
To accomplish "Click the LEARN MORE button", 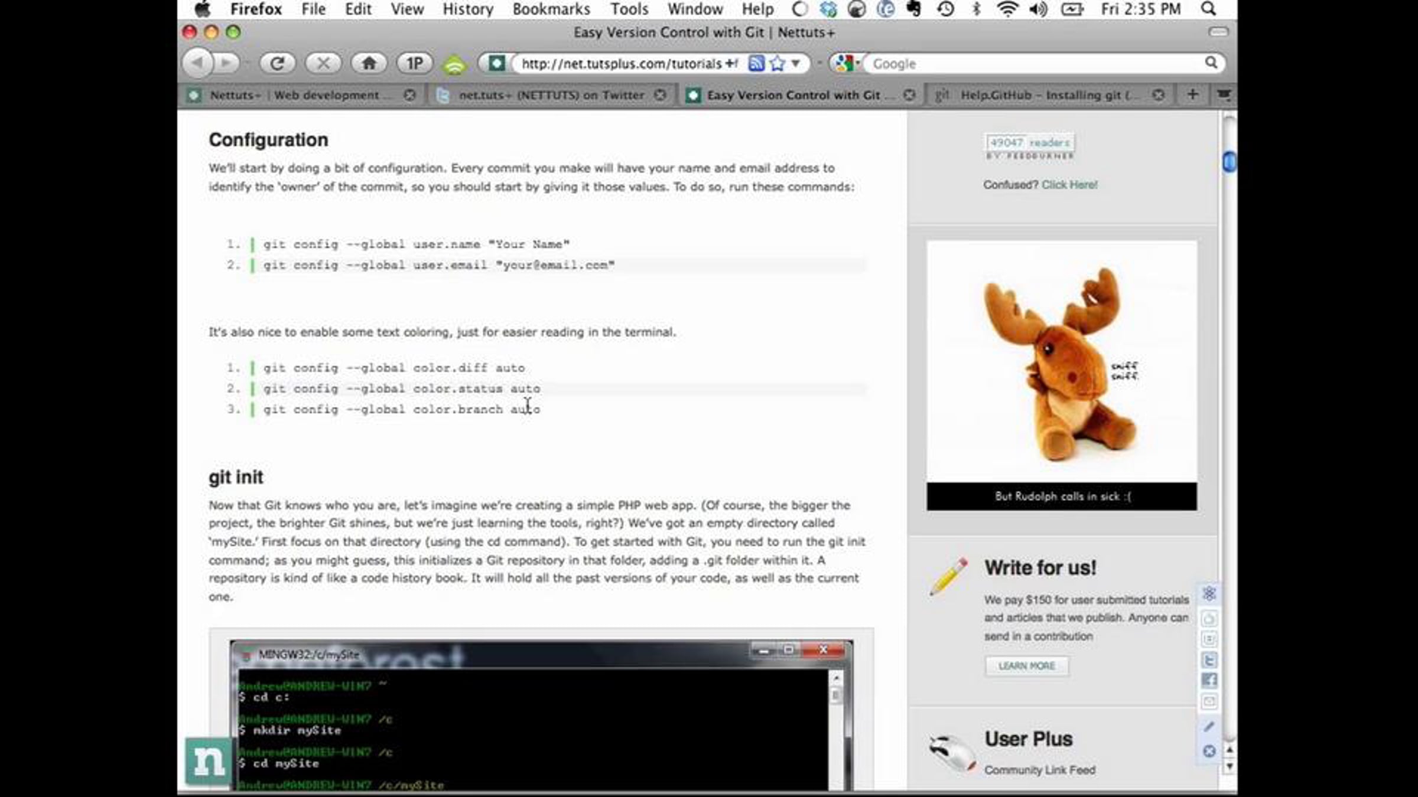I will click(1027, 666).
